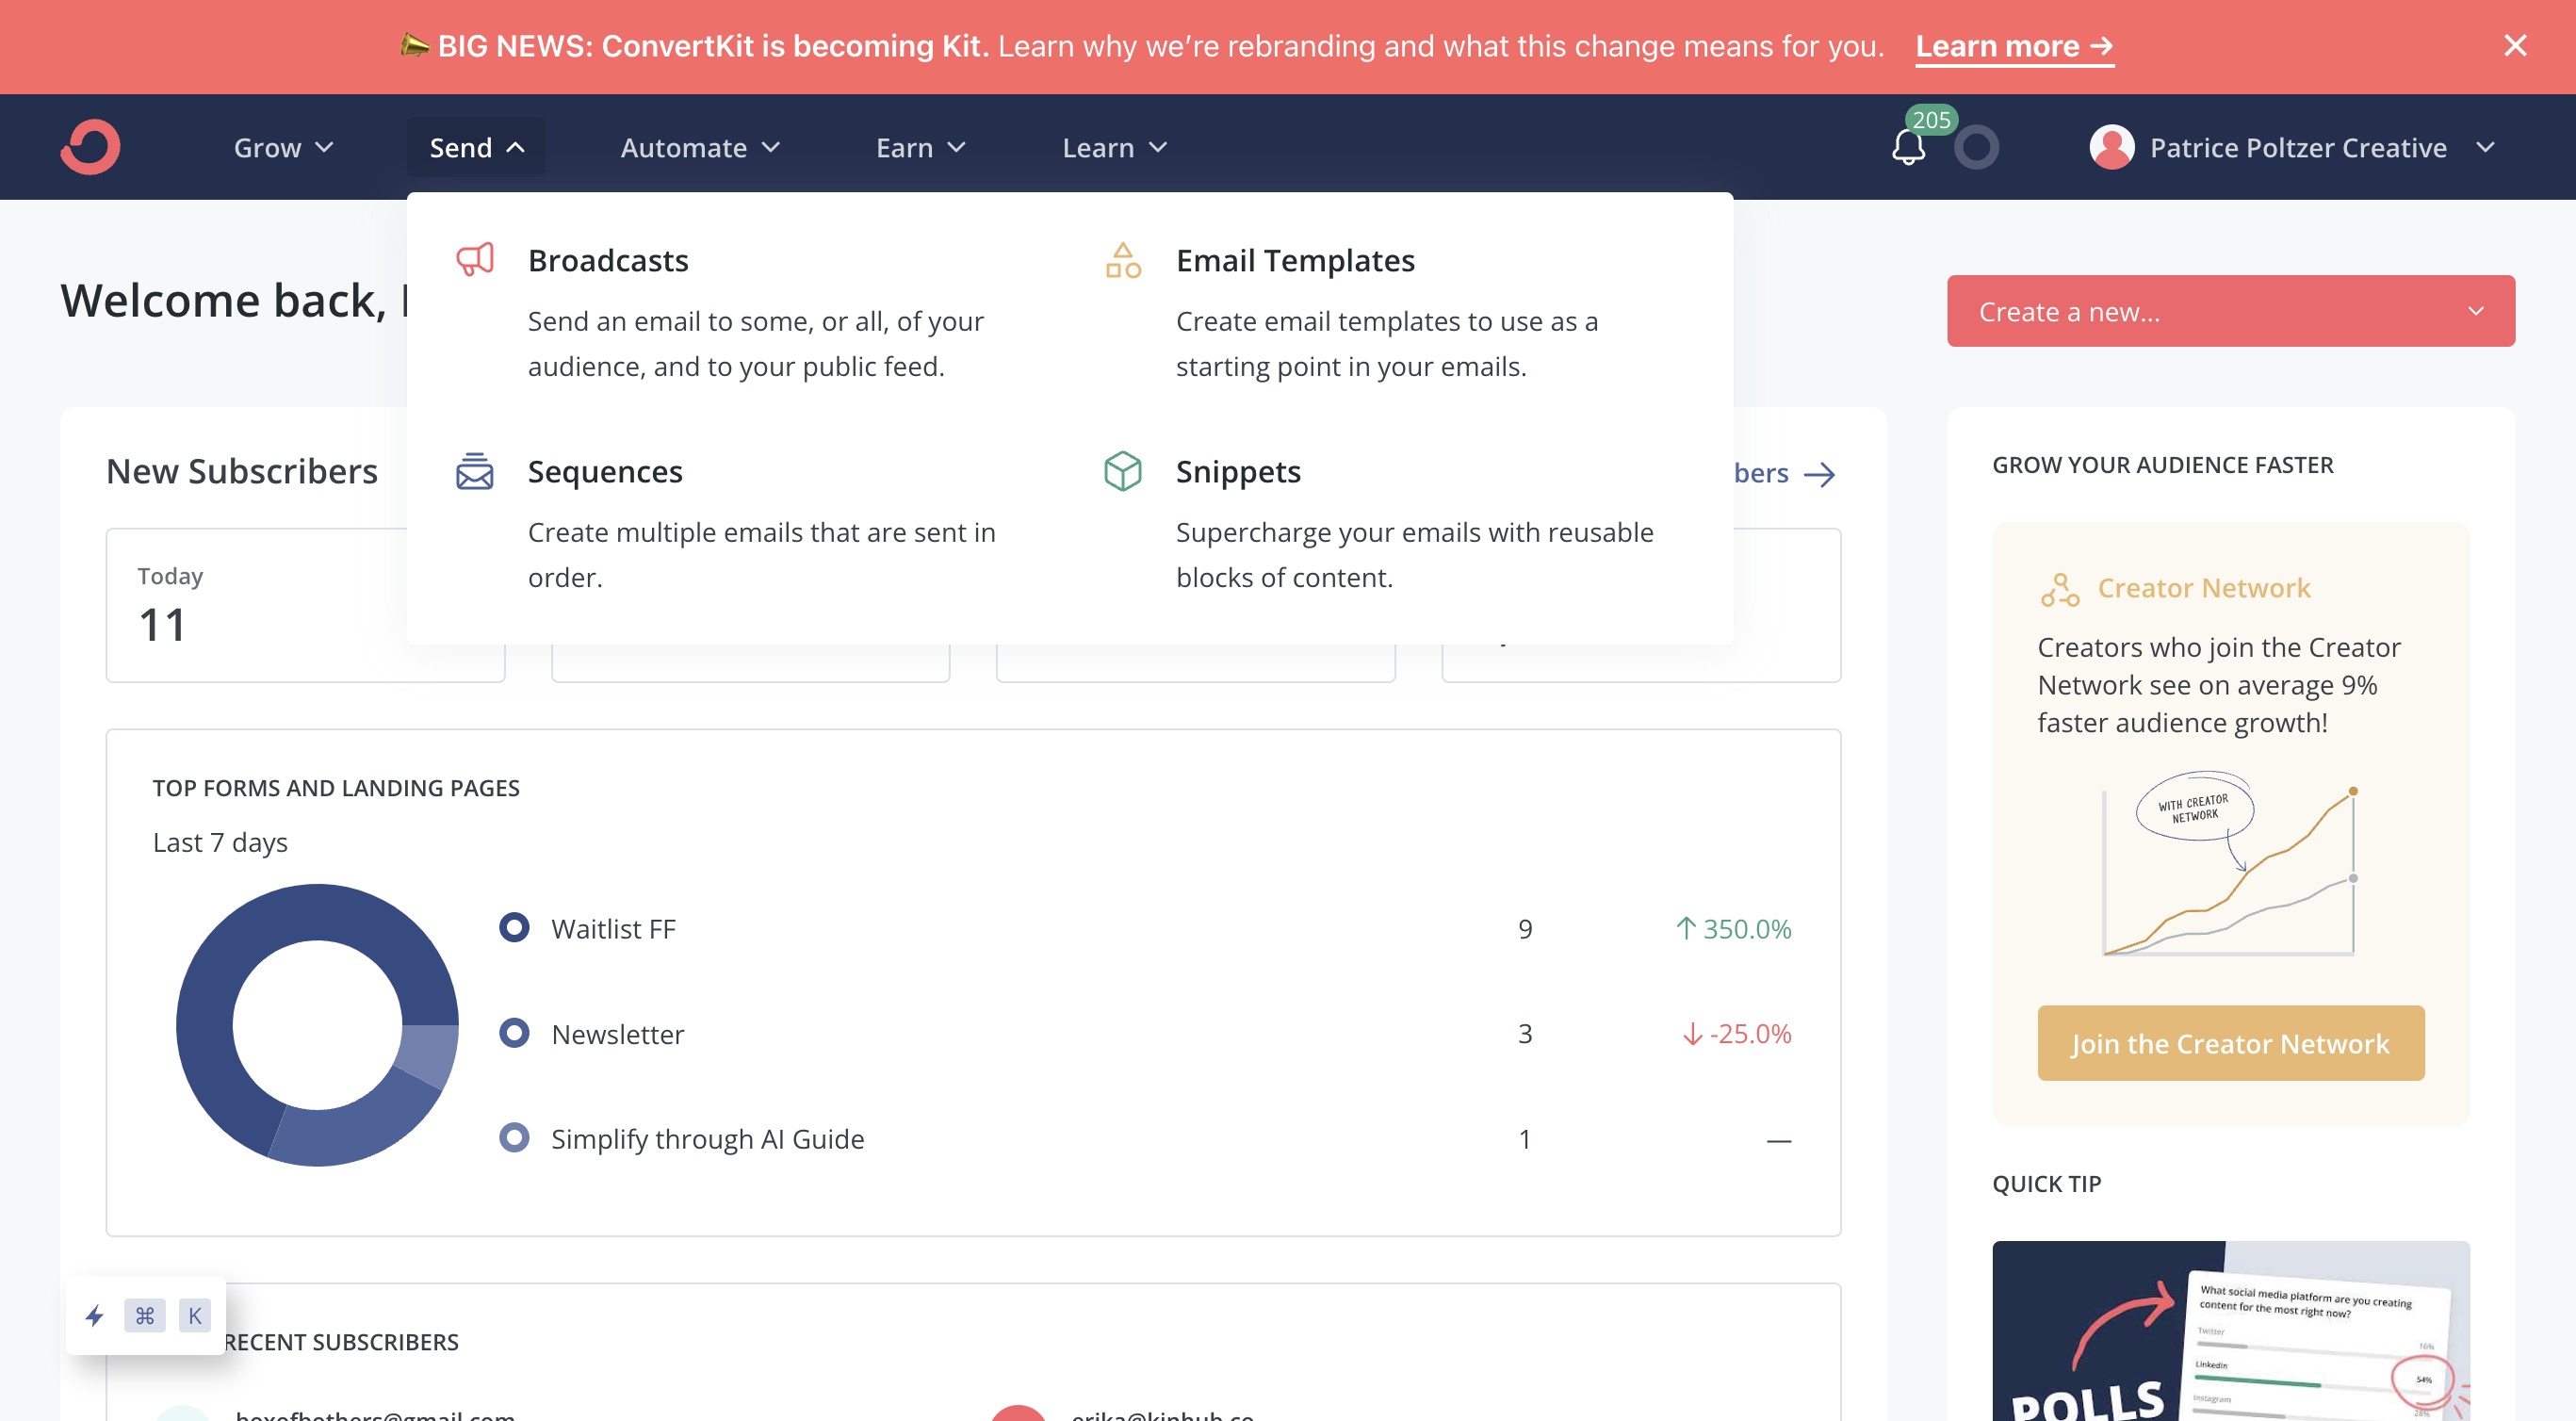
Task: Click the K shortcut key icon
Action: tap(195, 1316)
